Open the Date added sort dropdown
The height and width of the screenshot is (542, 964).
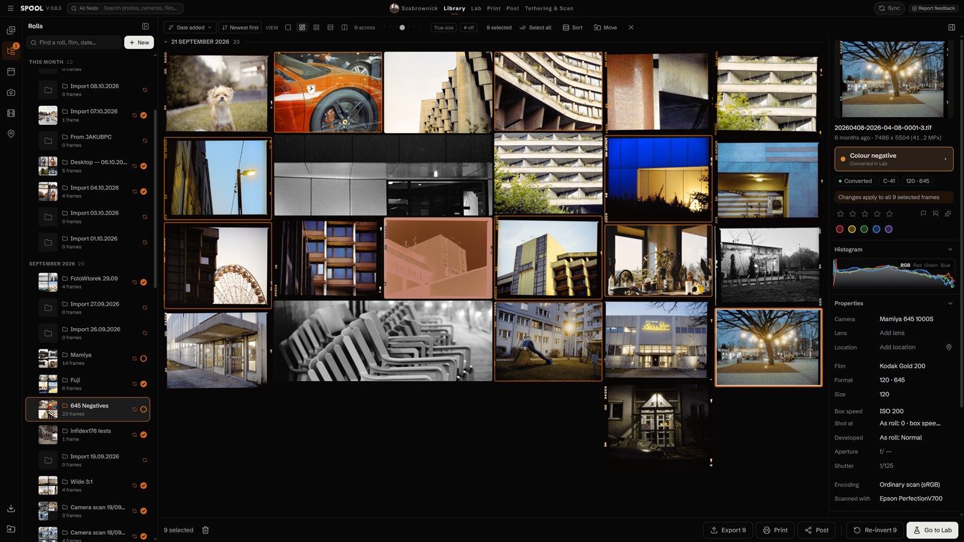coord(190,28)
